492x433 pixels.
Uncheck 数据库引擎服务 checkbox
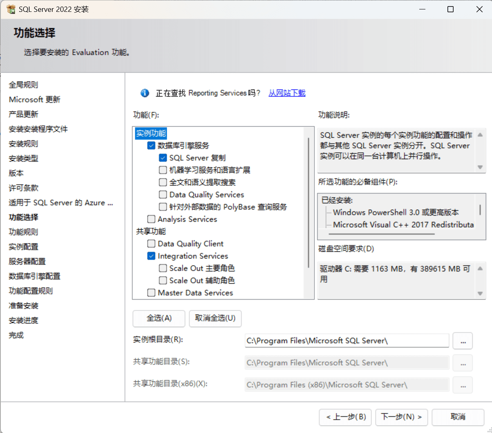151,146
